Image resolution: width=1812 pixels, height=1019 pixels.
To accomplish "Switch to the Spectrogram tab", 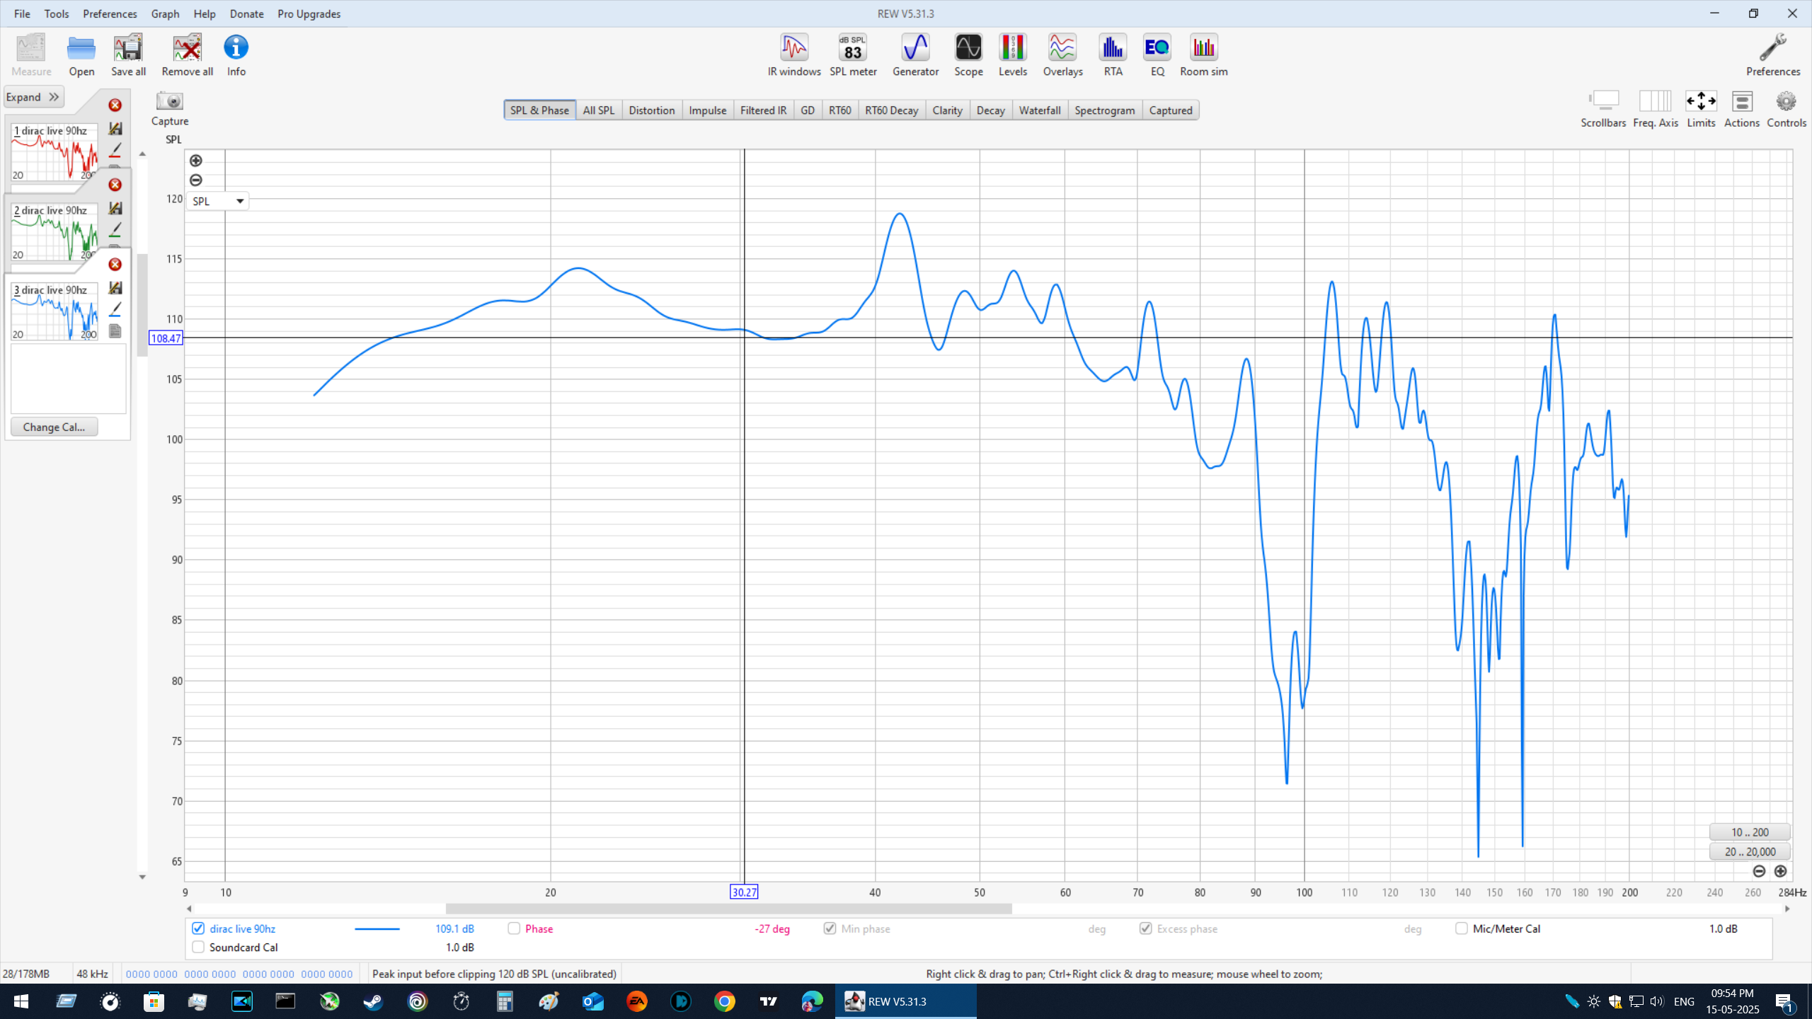I will (x=1104, y=110).
